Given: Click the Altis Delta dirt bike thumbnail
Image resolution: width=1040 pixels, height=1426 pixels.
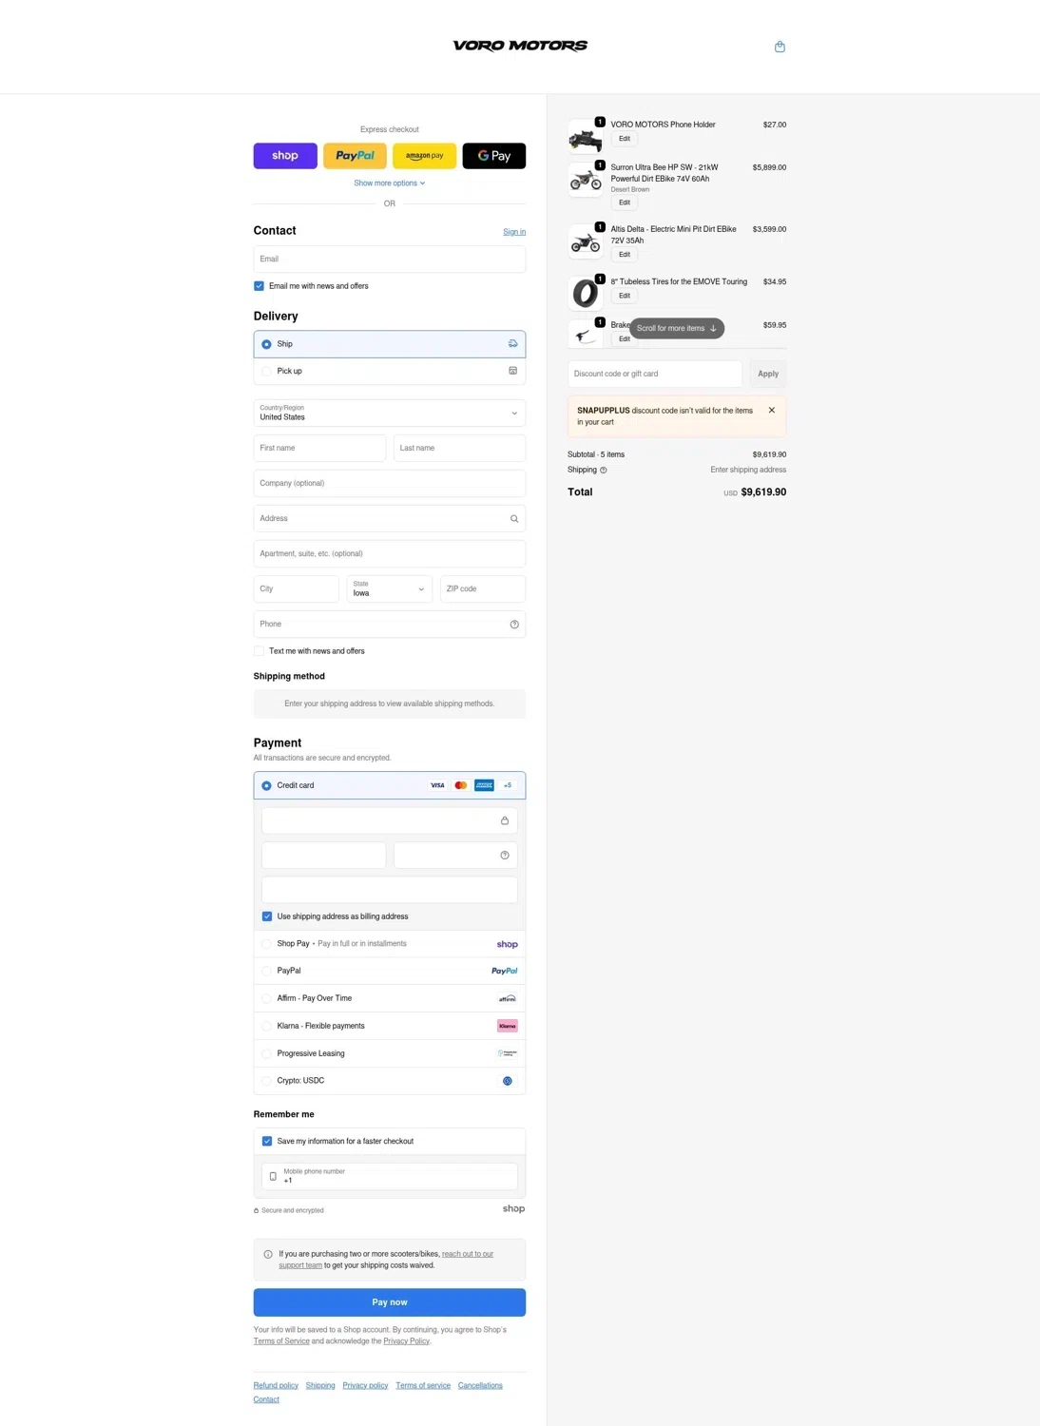Looking at the screenshot, I should point(585,242).
